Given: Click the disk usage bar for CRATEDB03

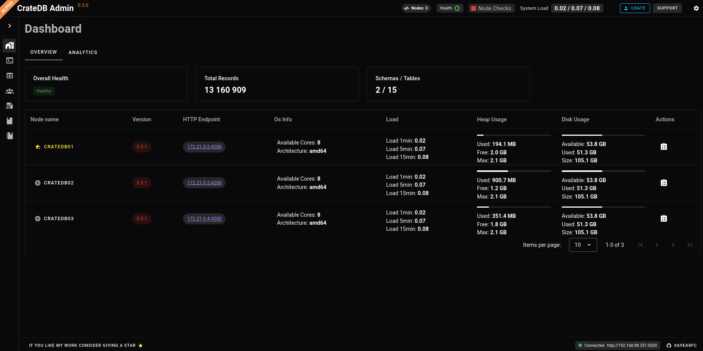Looking at the screenshot, I should 603,207.
